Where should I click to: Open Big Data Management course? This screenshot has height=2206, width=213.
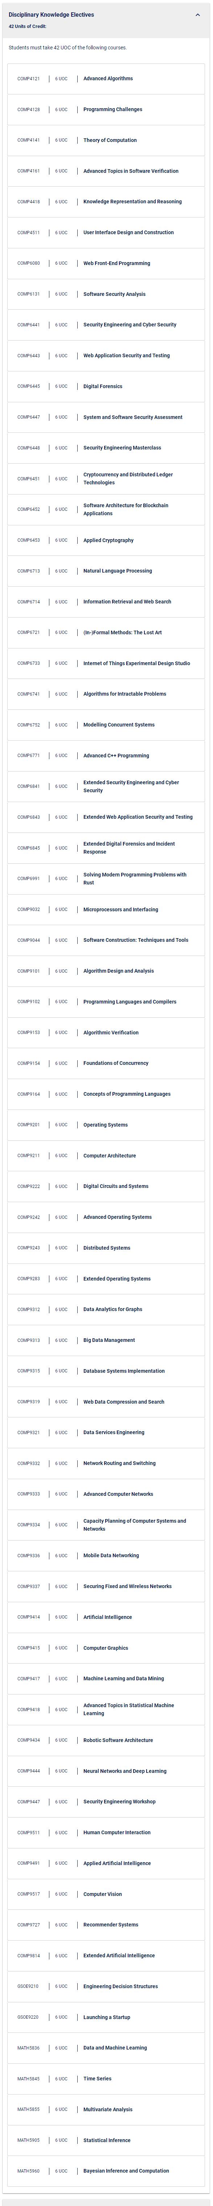106,1340
